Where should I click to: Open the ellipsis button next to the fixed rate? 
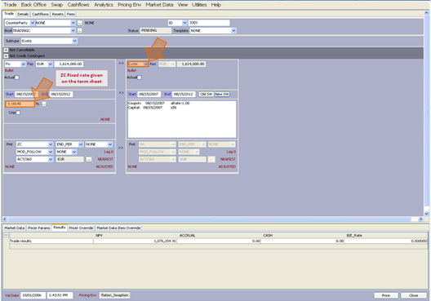tap(44, 104)
